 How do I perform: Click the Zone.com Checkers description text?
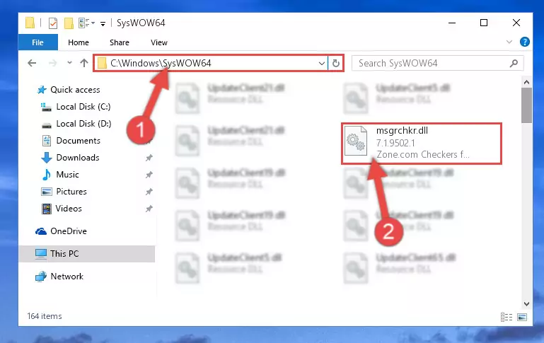(423, 154)
